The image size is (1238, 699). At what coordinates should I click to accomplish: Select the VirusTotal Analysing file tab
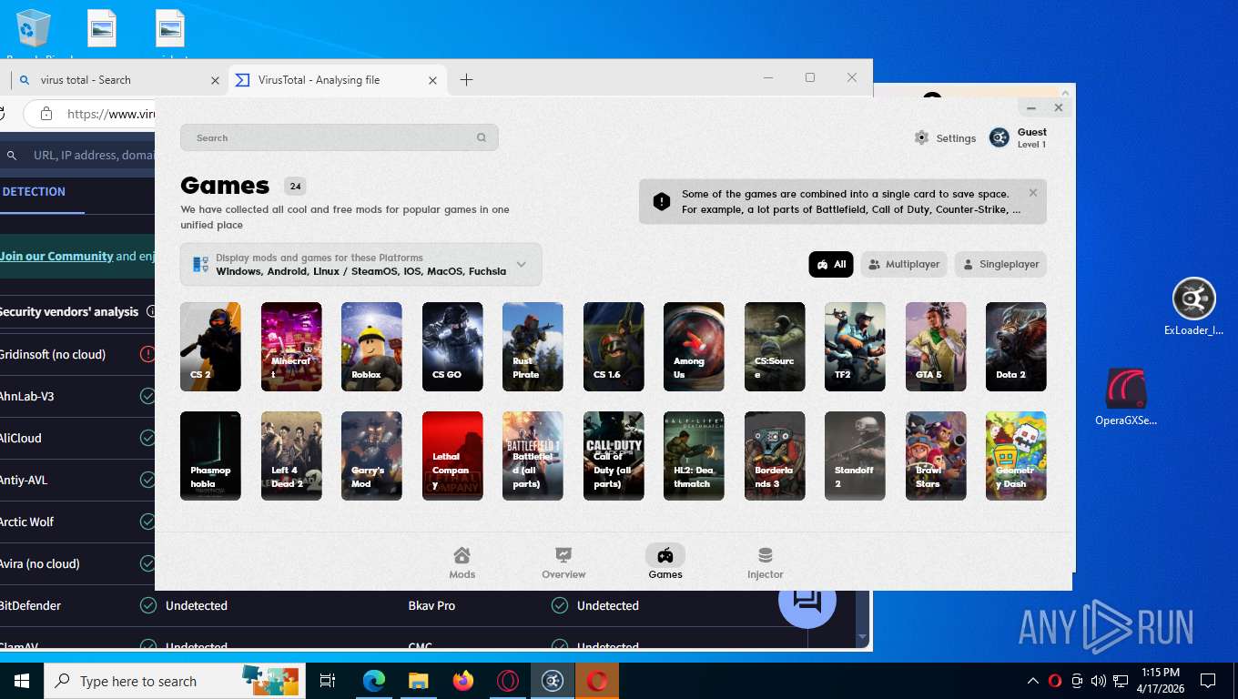tap(337, 80)
